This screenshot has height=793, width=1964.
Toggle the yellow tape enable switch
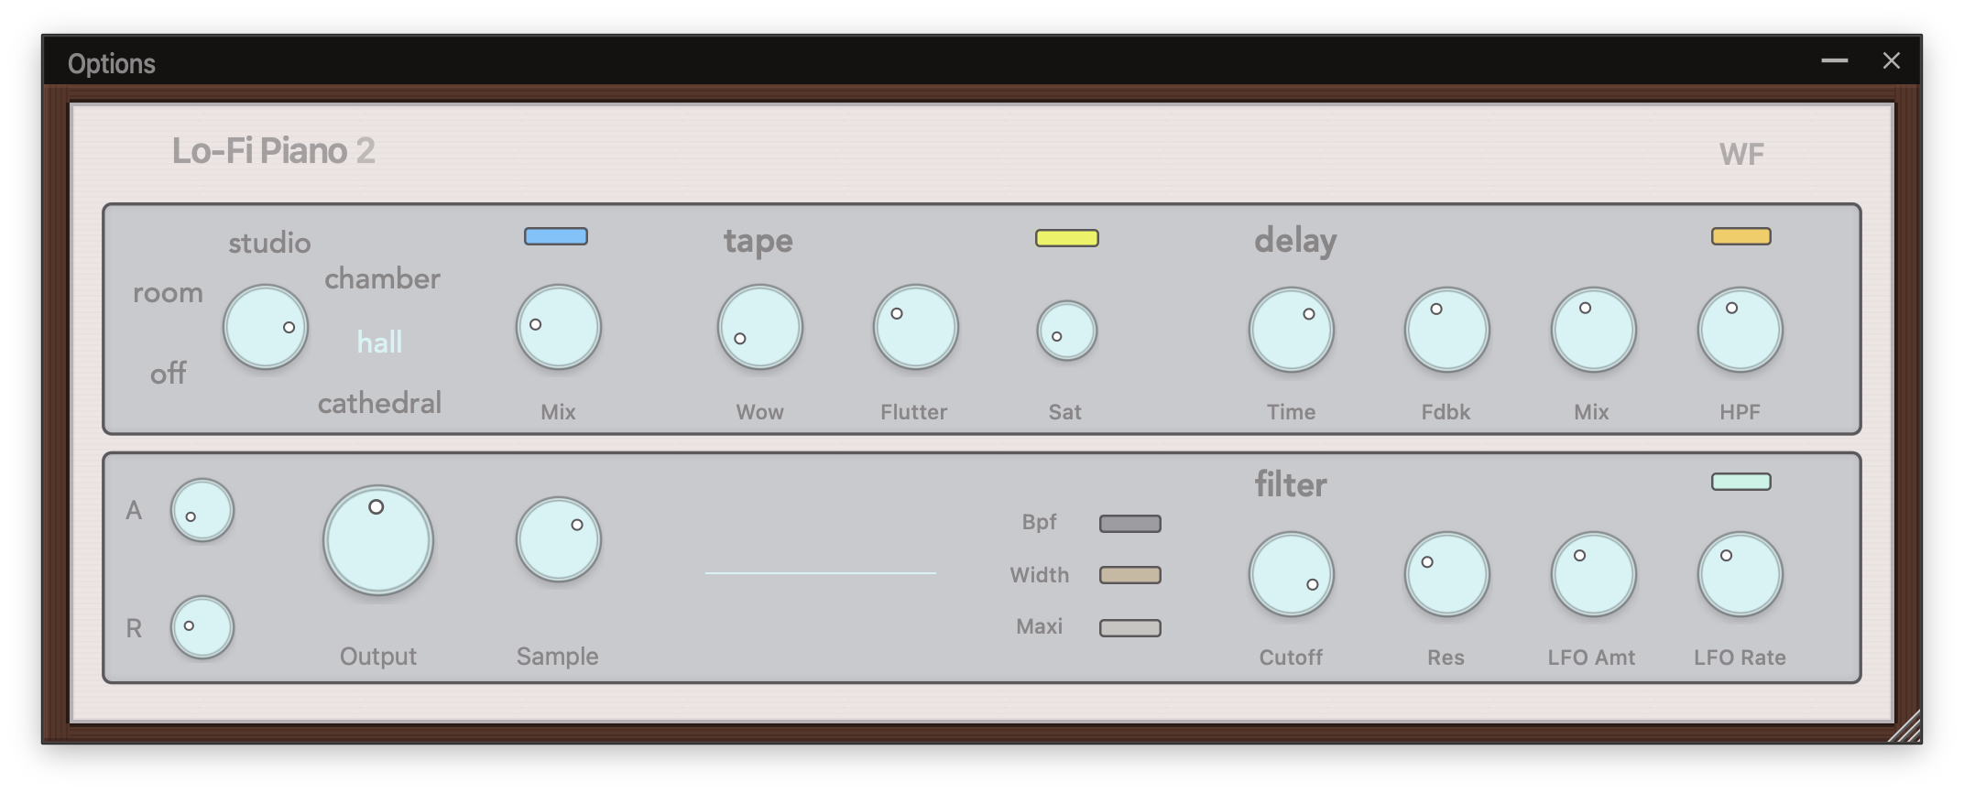pyautogui.click(x=1067, y=238)
